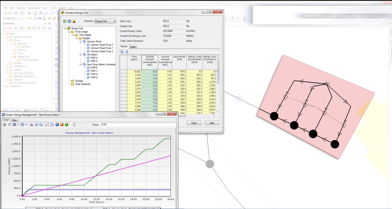Select Johnson Road Pump 1 in the tree
392x209 pixels.
coord(102,48)
